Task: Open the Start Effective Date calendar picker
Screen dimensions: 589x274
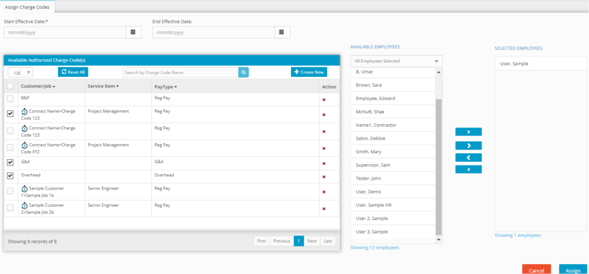Action: [133, 32]
